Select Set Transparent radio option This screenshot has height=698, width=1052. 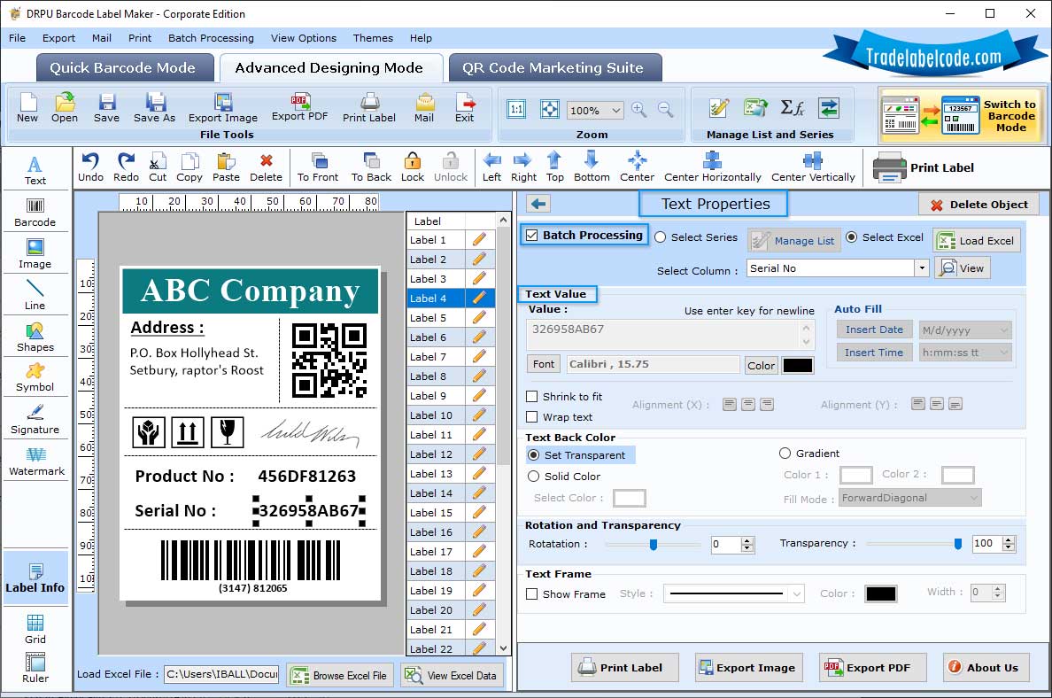pos(534,455)
